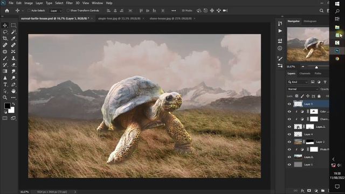Open the Auto-Select Layer dropdown
The height and width of the screenshot is (194, 345).
[x=56, y=11]
